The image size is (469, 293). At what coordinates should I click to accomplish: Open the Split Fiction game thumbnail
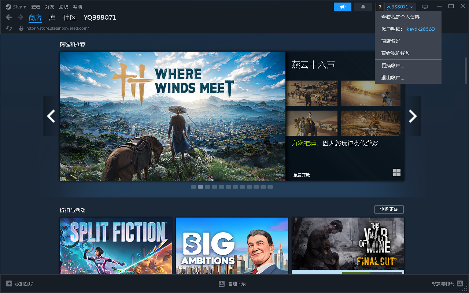(115, 246)
